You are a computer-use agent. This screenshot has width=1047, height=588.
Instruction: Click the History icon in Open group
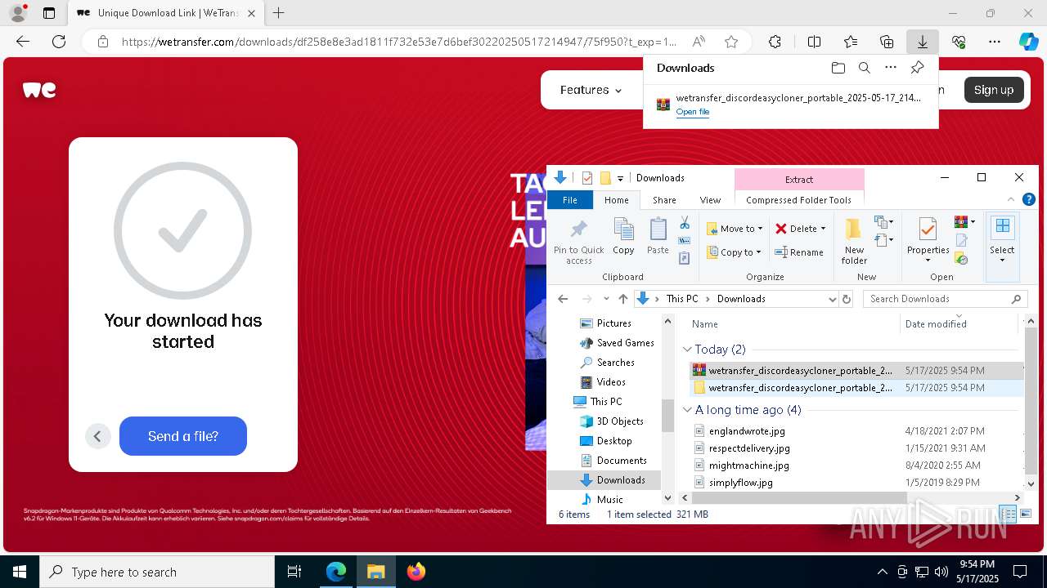(962, 258)
